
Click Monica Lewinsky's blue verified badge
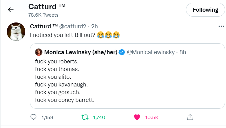[122, 52]
